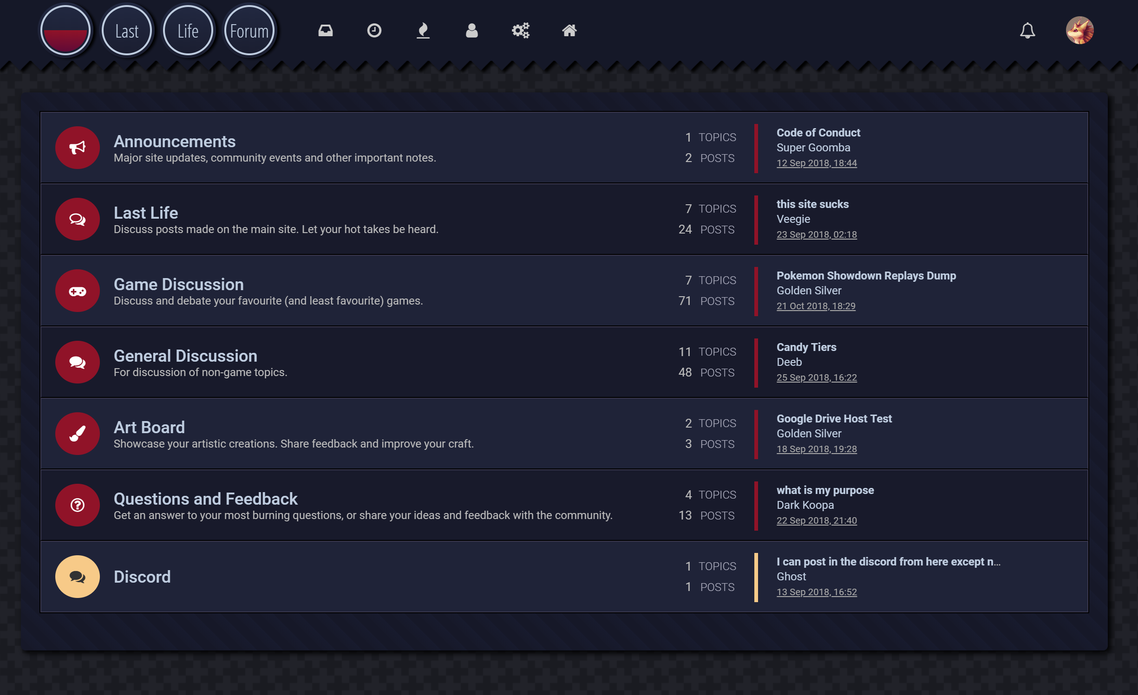Viewport: 1138px width, 695px height.
Task: Click the 25 Sep 2018, 16:22 timestamp
Action: pyautogui.click(x=816, y=377)
